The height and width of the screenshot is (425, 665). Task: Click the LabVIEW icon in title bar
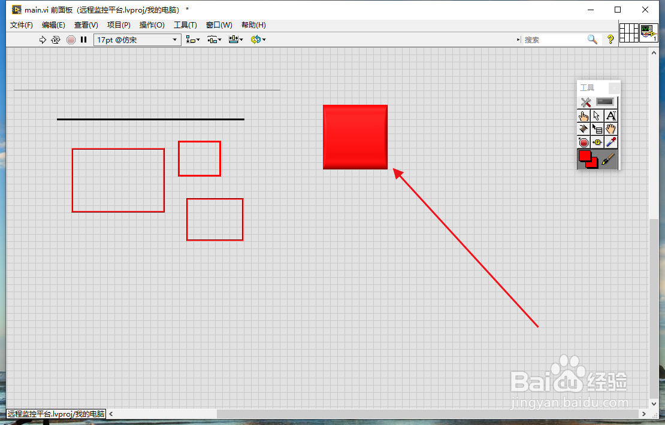pos(16,10)
